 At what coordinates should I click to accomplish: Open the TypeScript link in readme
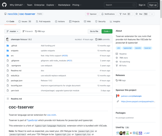32,120
